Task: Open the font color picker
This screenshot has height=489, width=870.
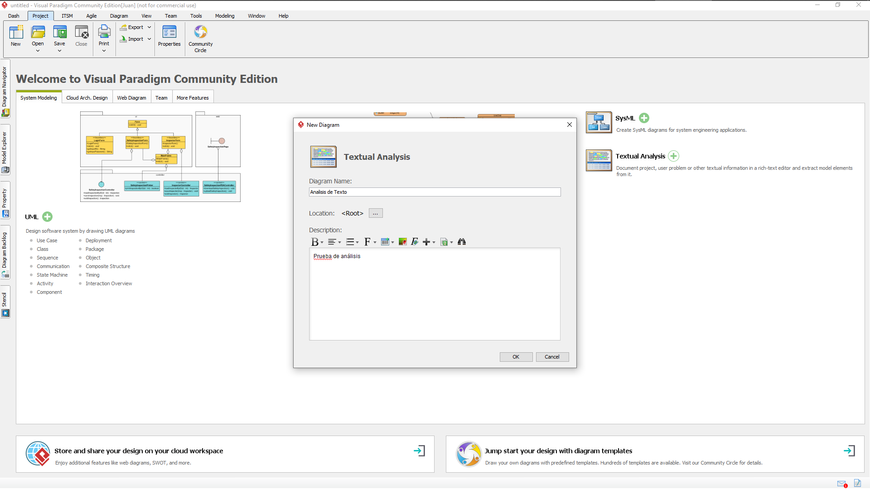Action: [402, 242]
